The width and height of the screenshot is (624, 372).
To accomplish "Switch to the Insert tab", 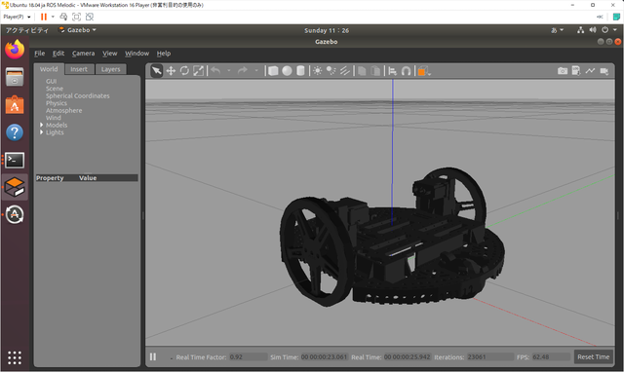I will 79,69.
